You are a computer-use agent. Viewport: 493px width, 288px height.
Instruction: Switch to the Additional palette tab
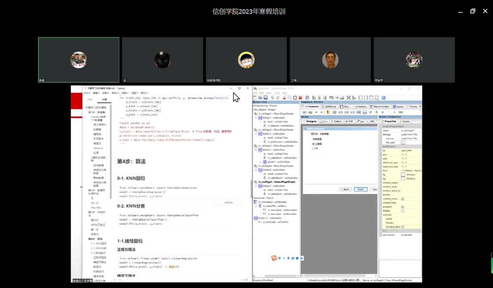329,107
